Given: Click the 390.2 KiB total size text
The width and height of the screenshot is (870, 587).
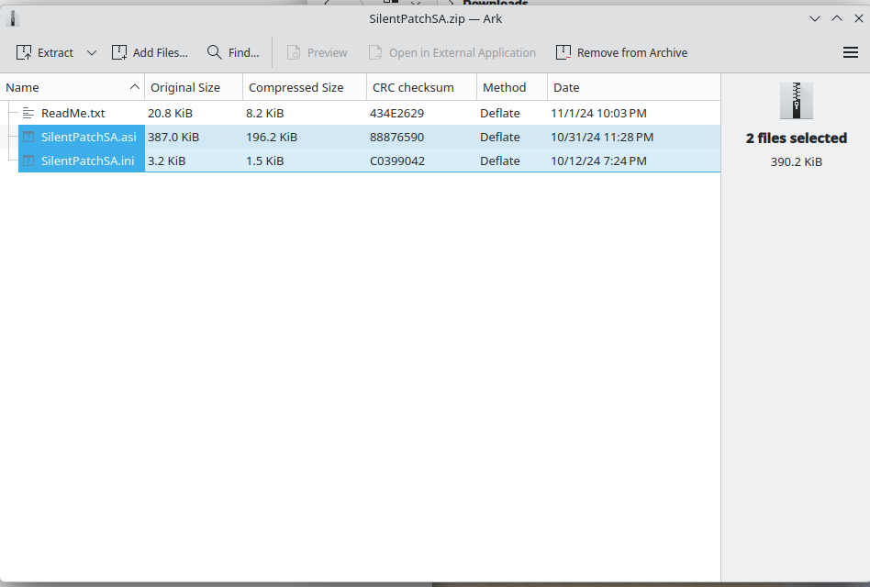Looking at the screenshot, I should pos(797,161).
